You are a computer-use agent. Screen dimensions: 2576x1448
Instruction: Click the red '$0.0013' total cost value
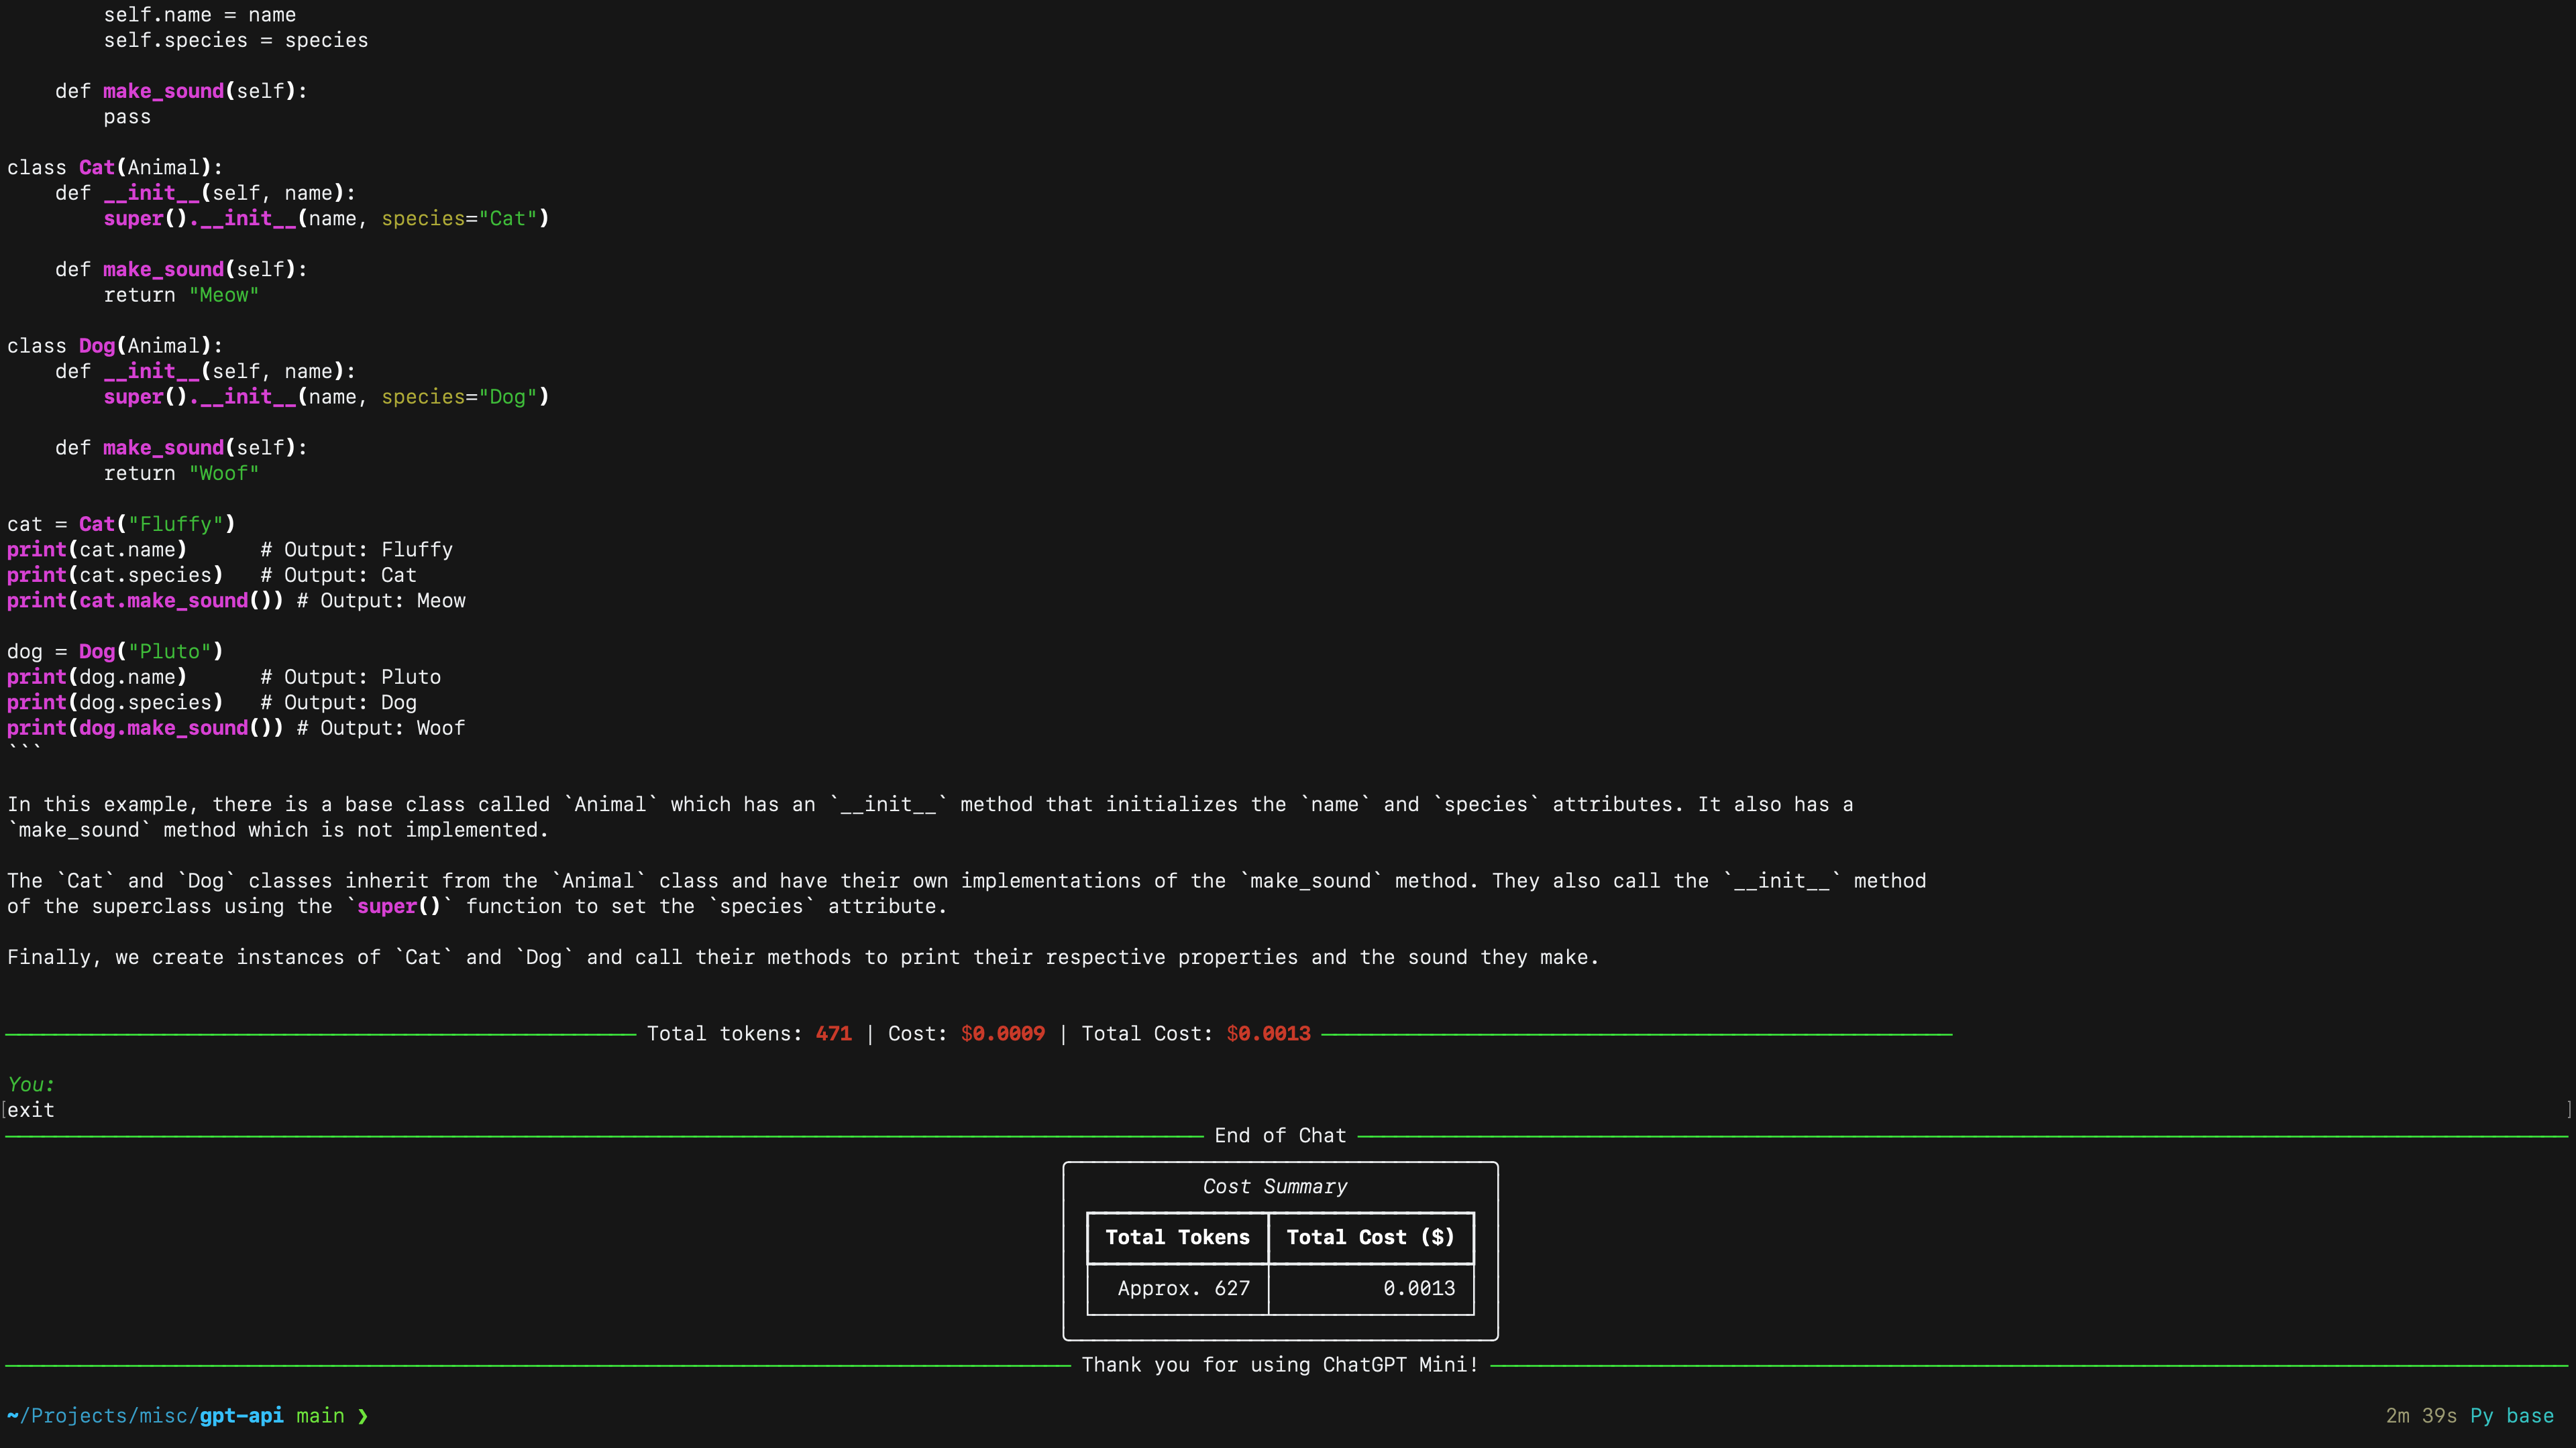click(x=1269, y=1033)
